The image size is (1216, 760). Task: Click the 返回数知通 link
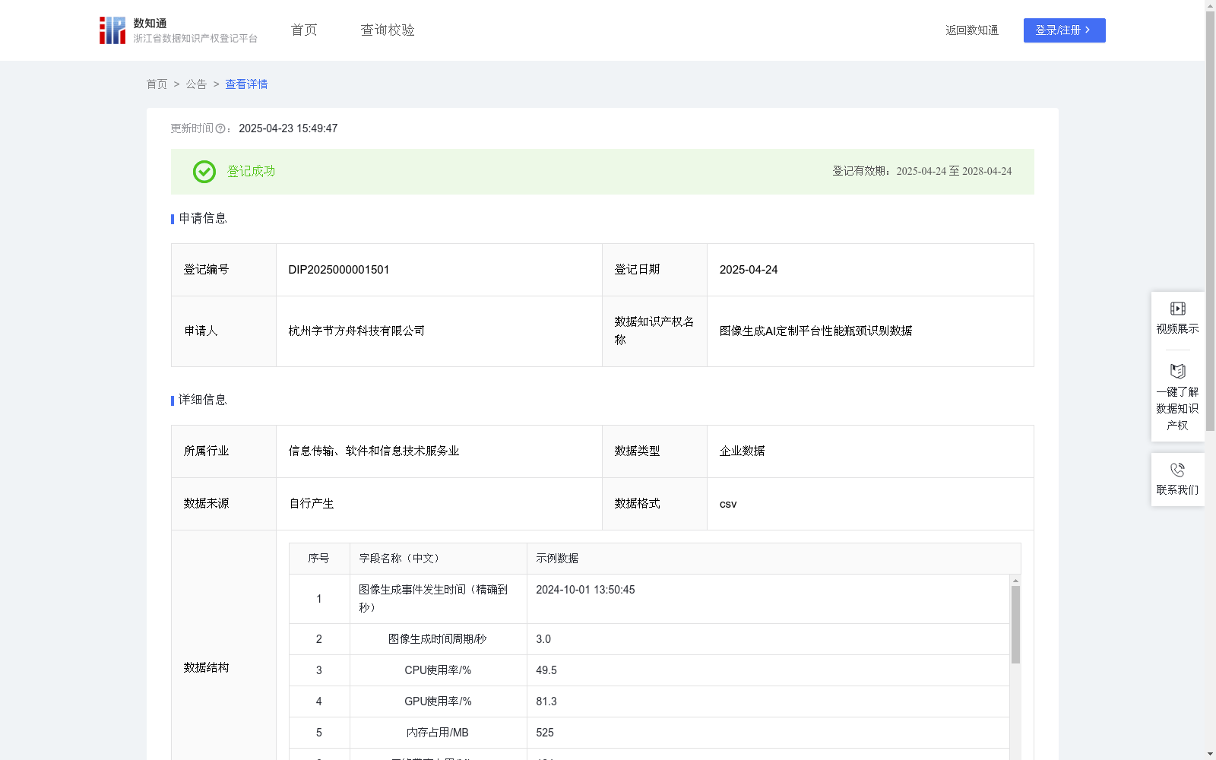click(972, 30)
